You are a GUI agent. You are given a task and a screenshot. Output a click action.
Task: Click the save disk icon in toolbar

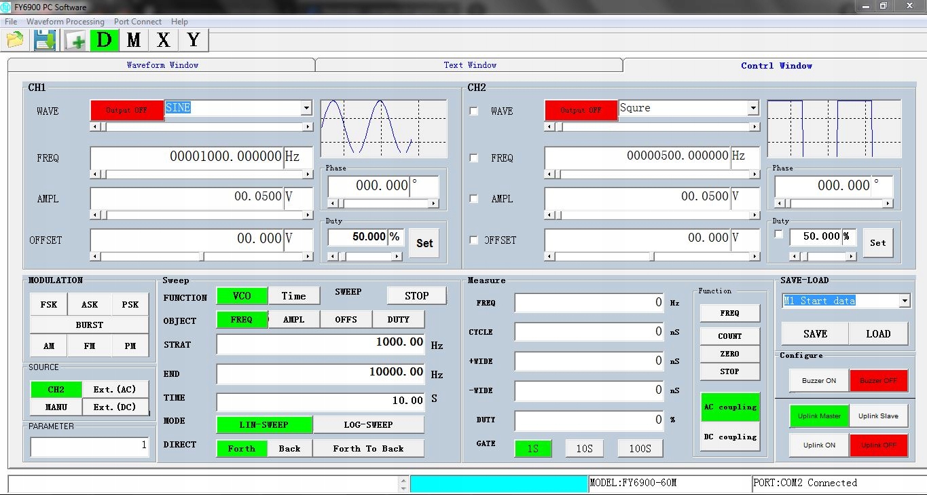click(45, 40)
